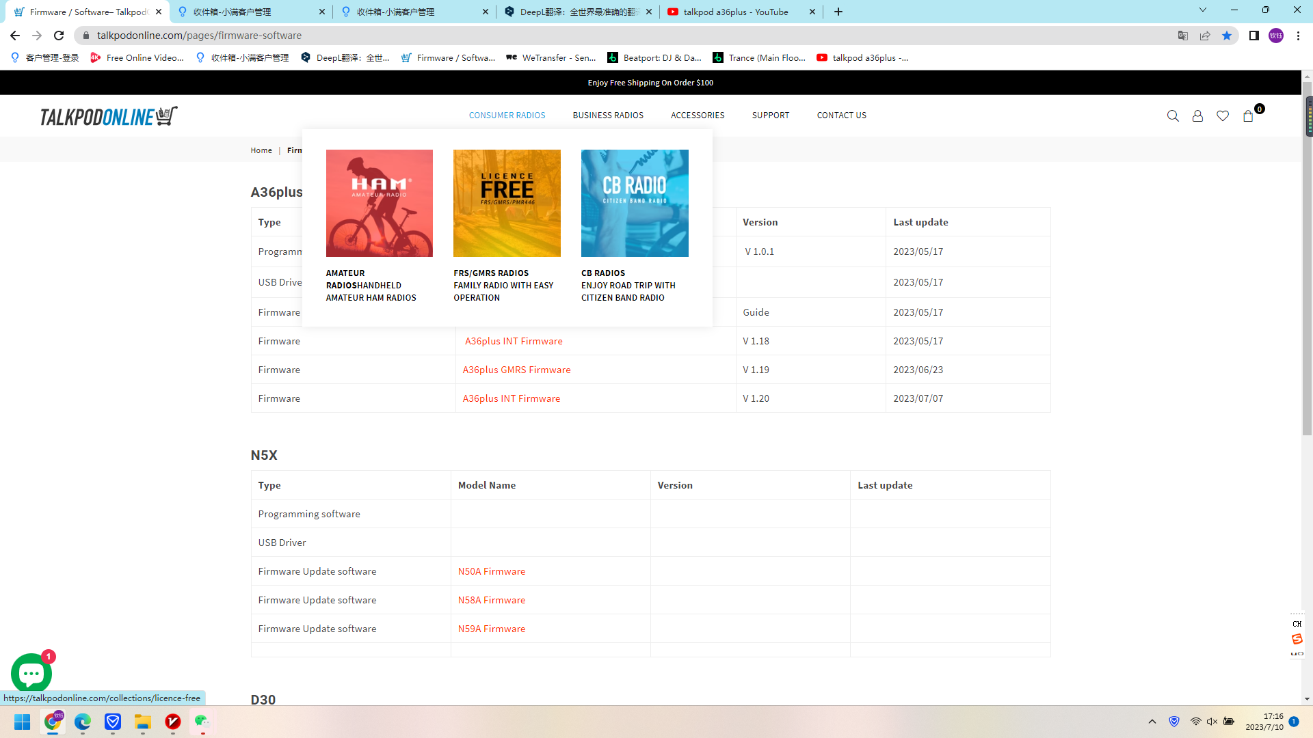Open the Business Radios menu
1313x738 pixels.
pyautogui.click(x=608, y=115)
